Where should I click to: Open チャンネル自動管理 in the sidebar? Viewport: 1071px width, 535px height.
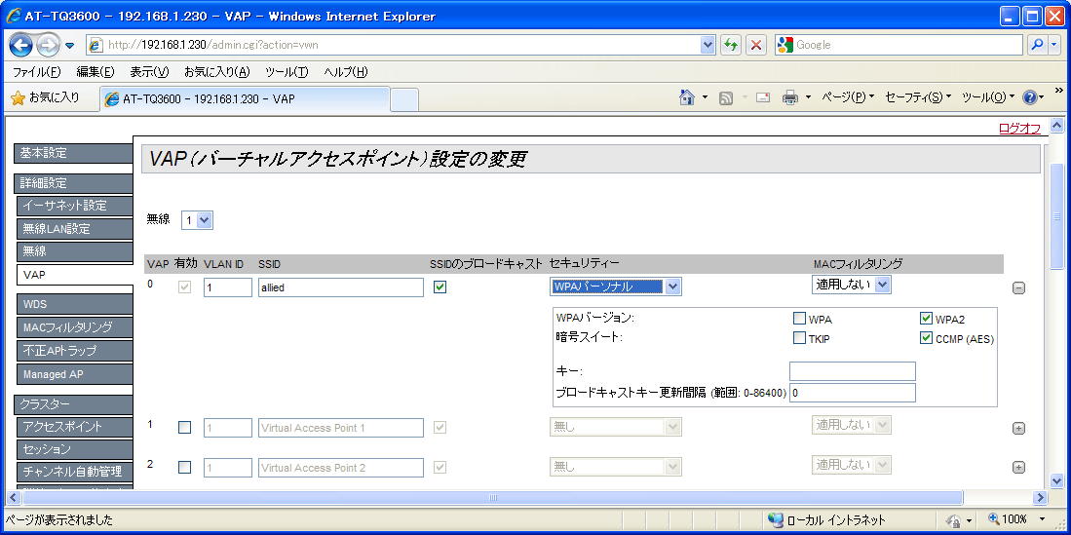[x=74, y=472]
